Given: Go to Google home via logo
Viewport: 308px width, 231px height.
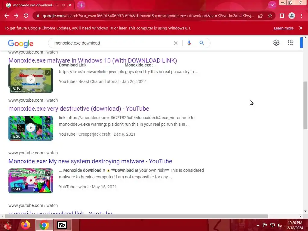Looking at the screenshot, I should 21,43.
